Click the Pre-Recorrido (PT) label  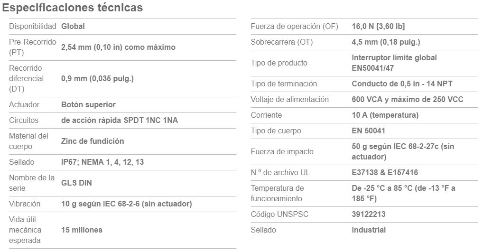(33, 47)
